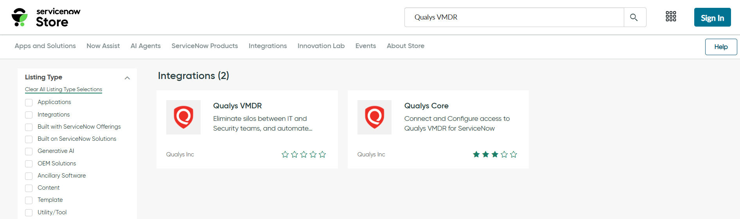Open the apps grid menu icon
The image size is (740, 219).
671,16
